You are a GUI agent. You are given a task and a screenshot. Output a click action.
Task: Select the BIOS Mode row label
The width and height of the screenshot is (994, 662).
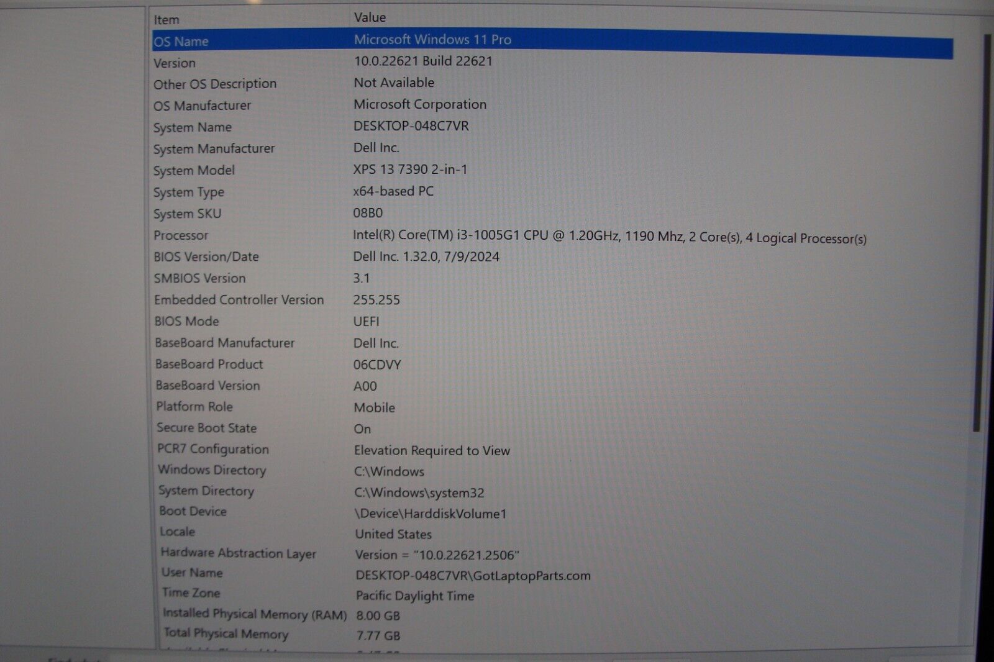pyautogui.click(x=187, y=322)
